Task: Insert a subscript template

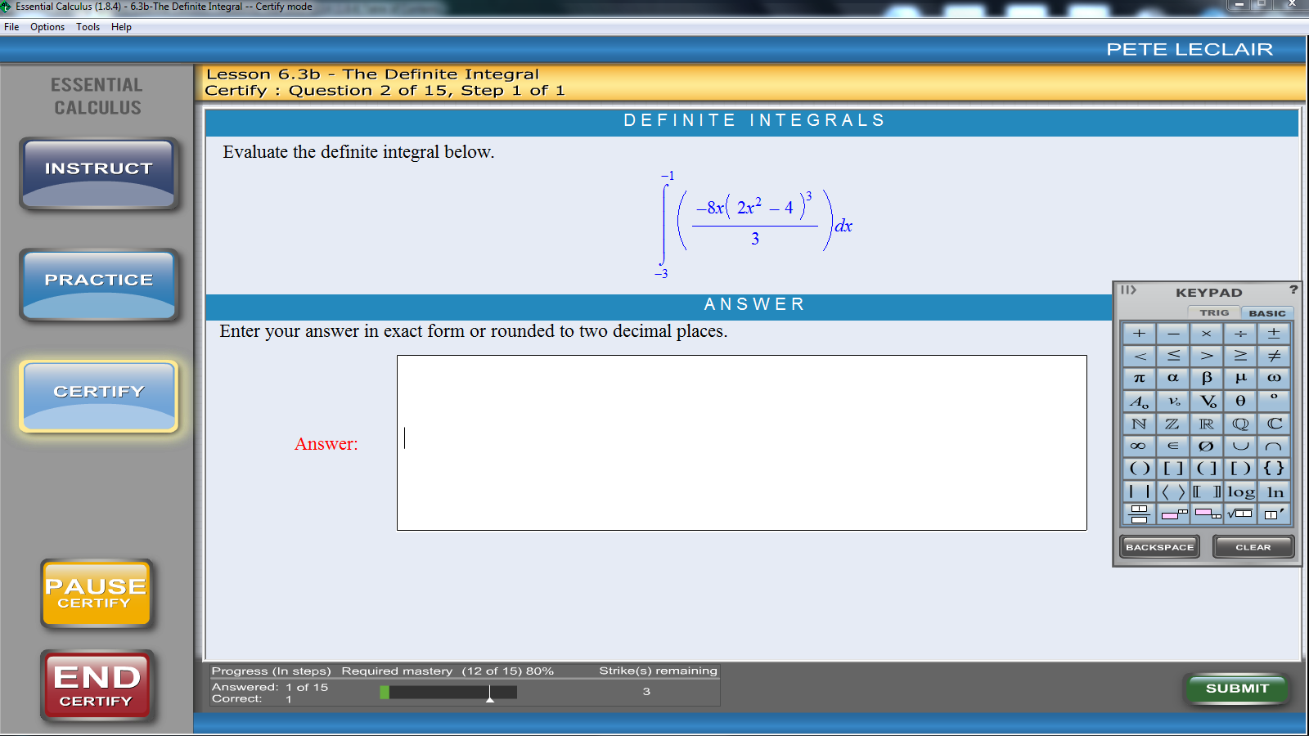Action: point(1207,514)
